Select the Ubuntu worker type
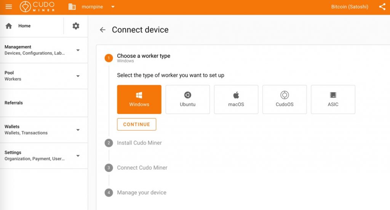390x210 pixels. pyautogui.click(x=187, y=99)
